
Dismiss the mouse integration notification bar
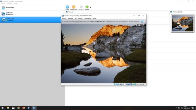click(142, 22)
